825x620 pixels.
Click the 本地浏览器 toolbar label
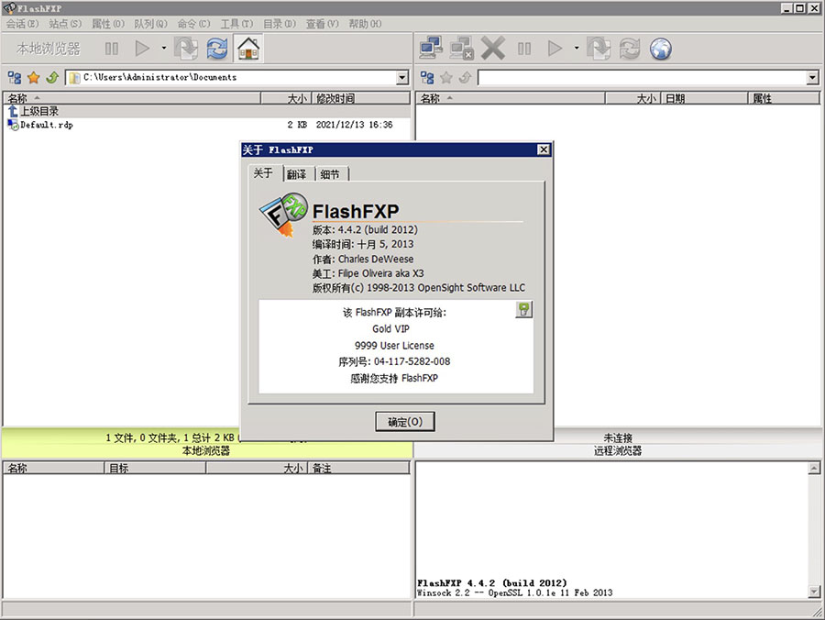coord(49,49)
